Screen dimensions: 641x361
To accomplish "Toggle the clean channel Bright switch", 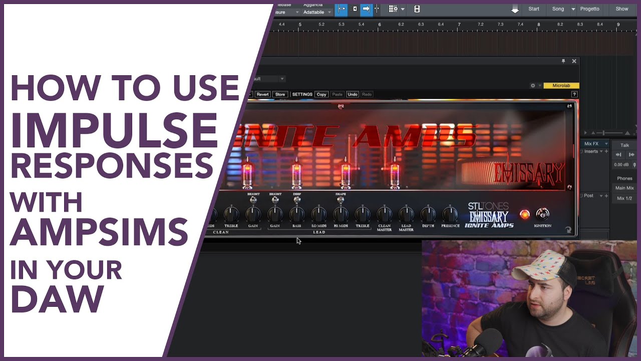I will click(x=253, y=200).
